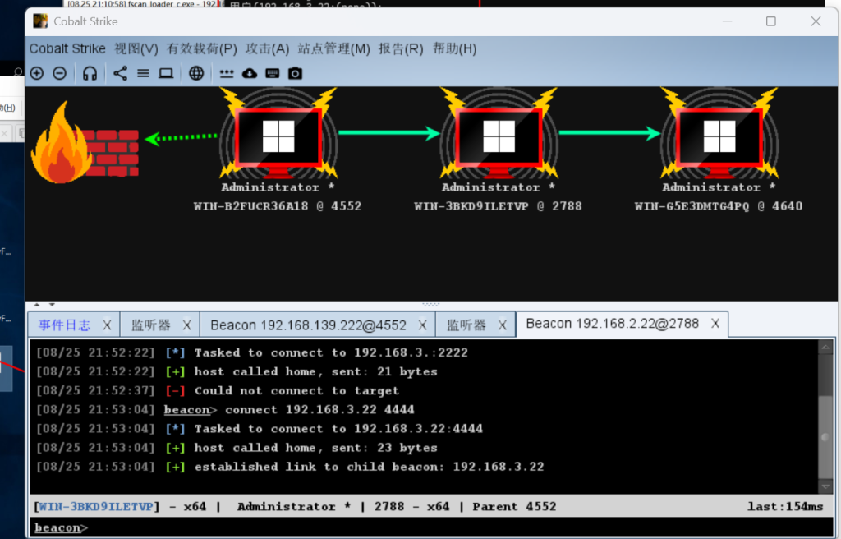The width and height of the screenshot is (841, 539).
Task: Collapse bottom pane via split down arrow
Action: click(52, 305)
